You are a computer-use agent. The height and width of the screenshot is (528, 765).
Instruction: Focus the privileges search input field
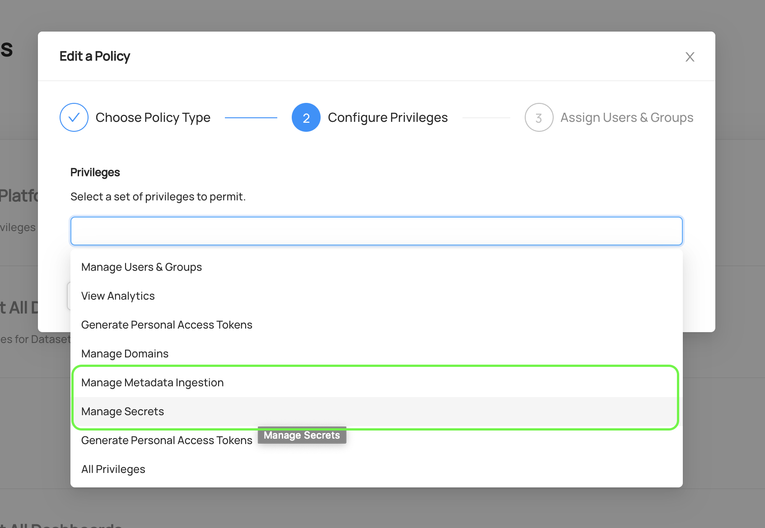pos(376,231)
